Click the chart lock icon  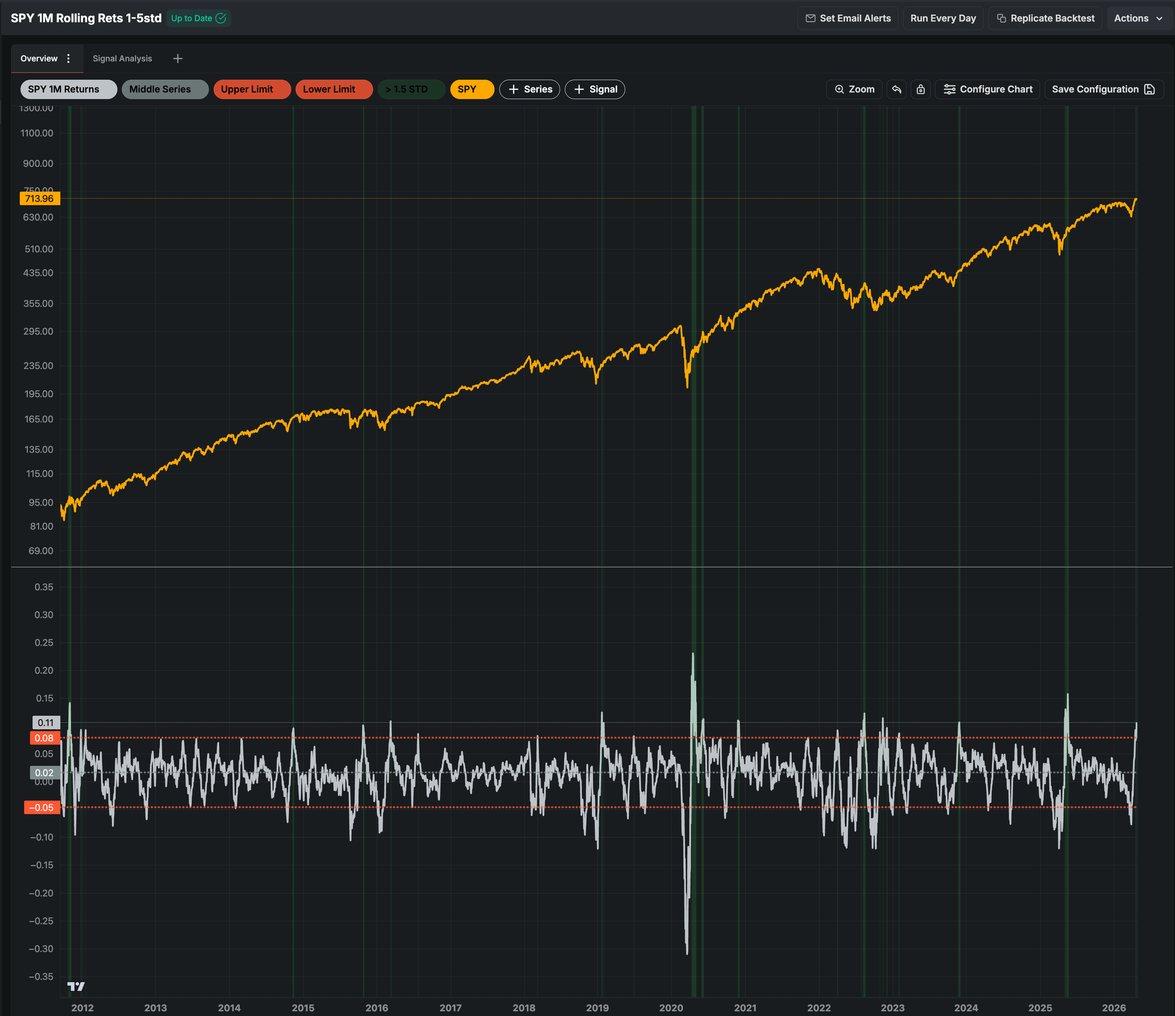(x=920, y=90)
